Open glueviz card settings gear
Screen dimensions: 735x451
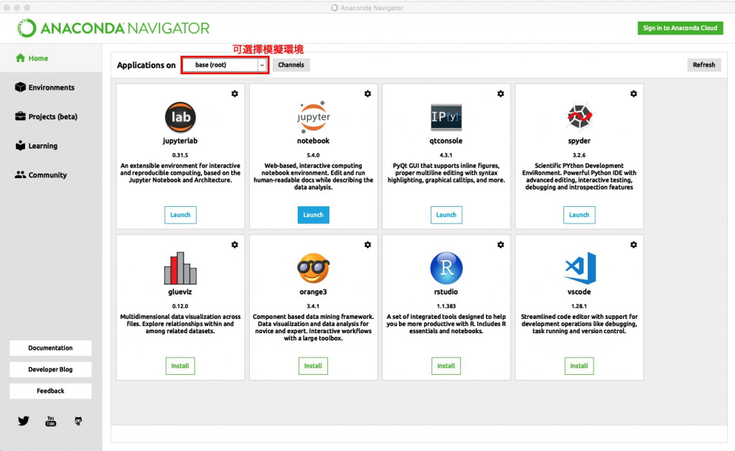[x=235, y=245]
